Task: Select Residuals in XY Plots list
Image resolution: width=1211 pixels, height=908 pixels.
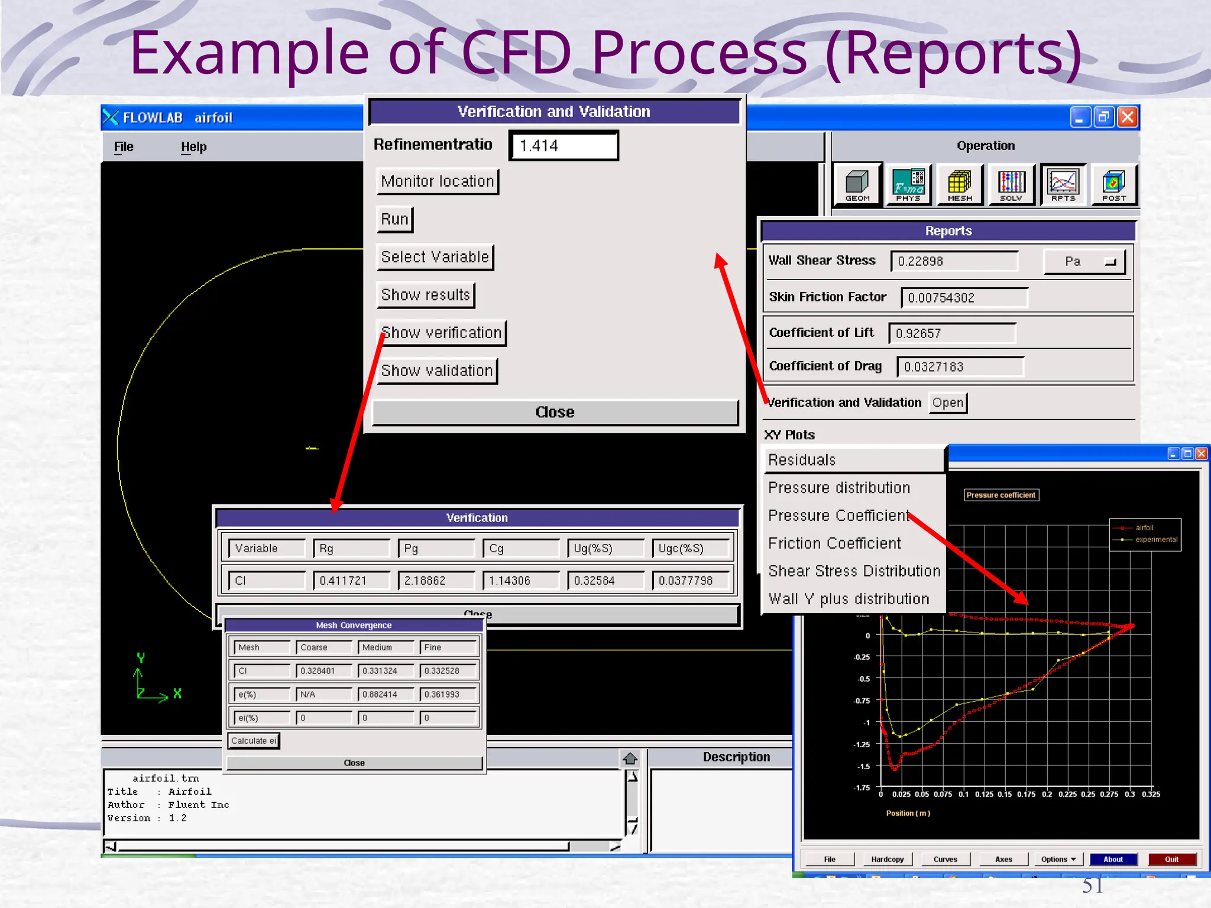Action: [854, 460]
